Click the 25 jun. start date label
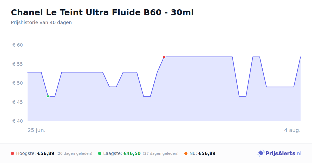312x163 pixels. coord(37,130)
